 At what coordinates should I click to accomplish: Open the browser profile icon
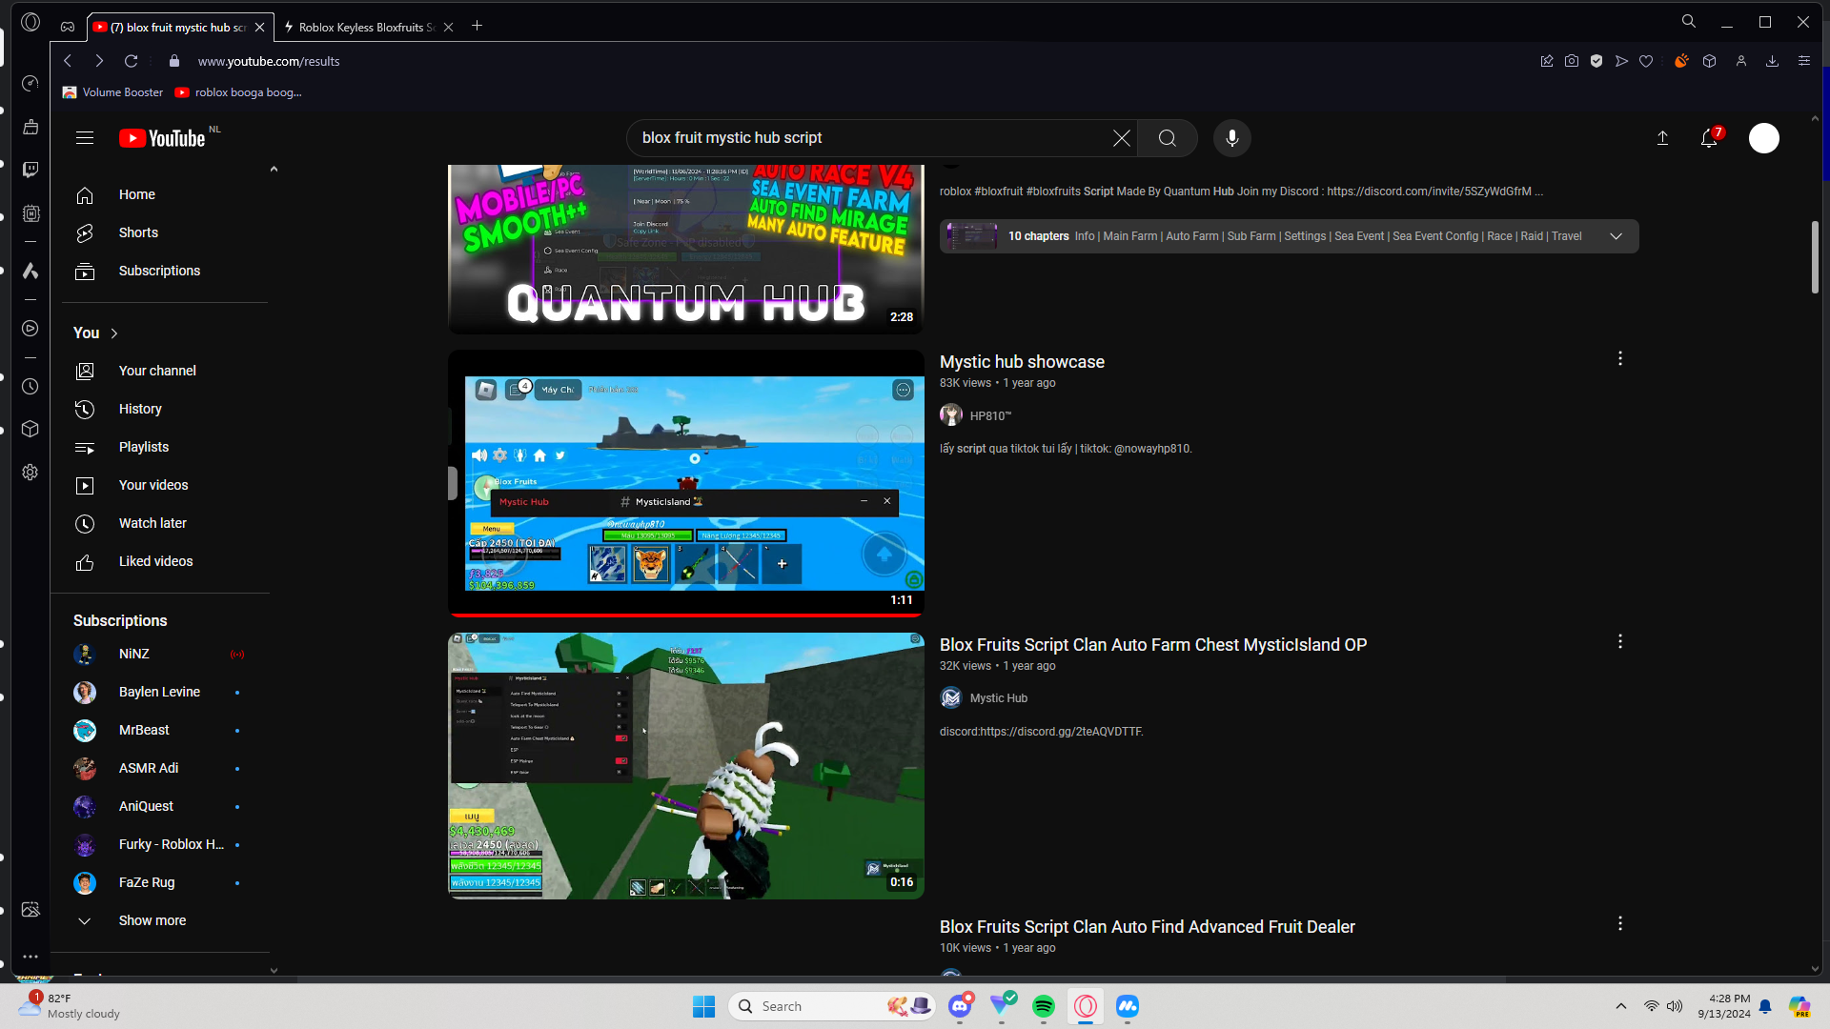point(1741,61)
